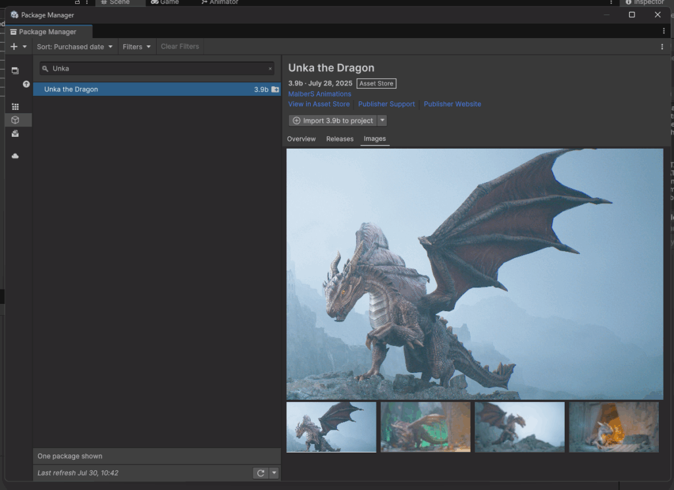Refresh the package list with the refresh icon
Image resolution: width=674 pixels, height=490 pixels.
coord(261,474)
